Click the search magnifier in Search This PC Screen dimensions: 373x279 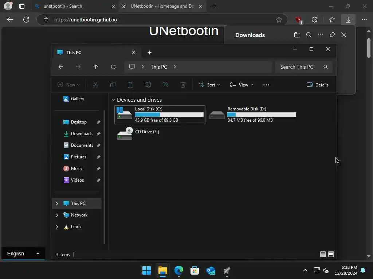pos(325,67)
